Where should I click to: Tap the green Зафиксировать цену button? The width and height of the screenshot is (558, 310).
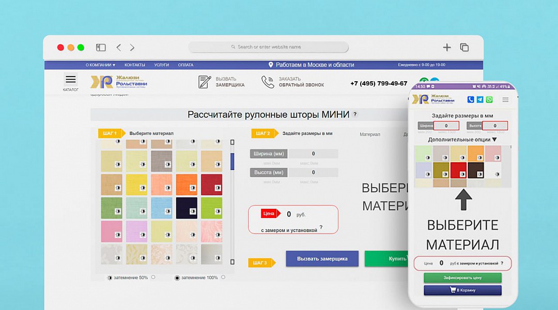(462, 278)
